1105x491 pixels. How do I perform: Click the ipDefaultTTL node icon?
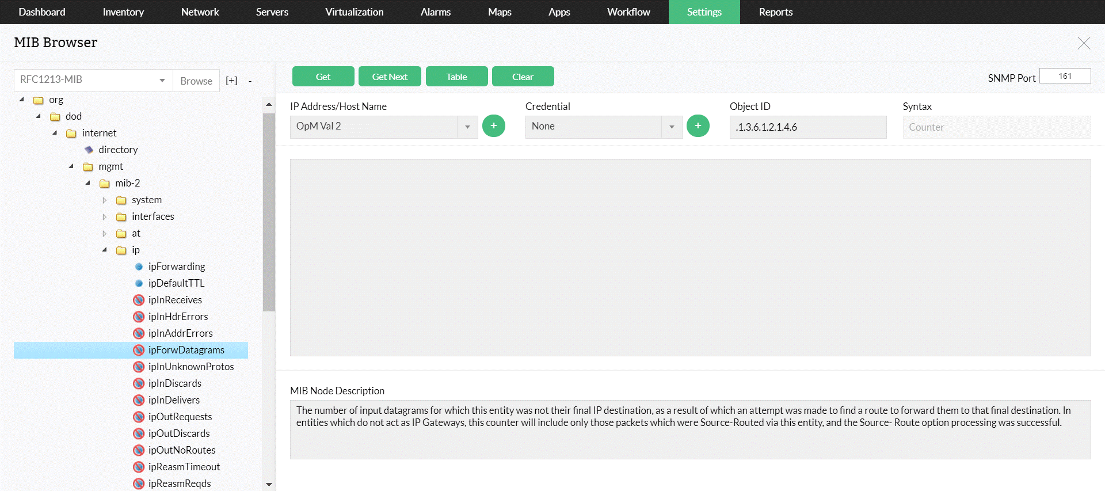tap(139, 283)
